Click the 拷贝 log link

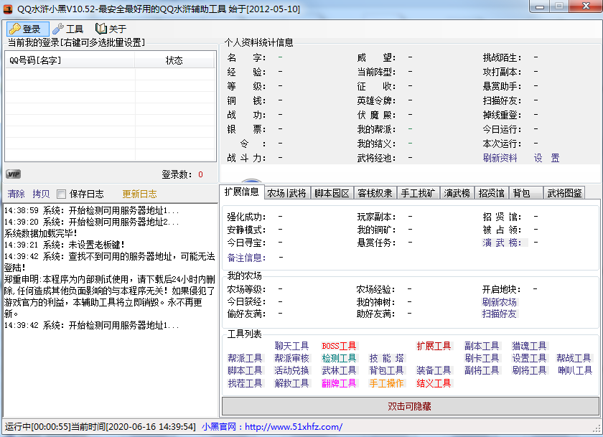tap(41, 194)
